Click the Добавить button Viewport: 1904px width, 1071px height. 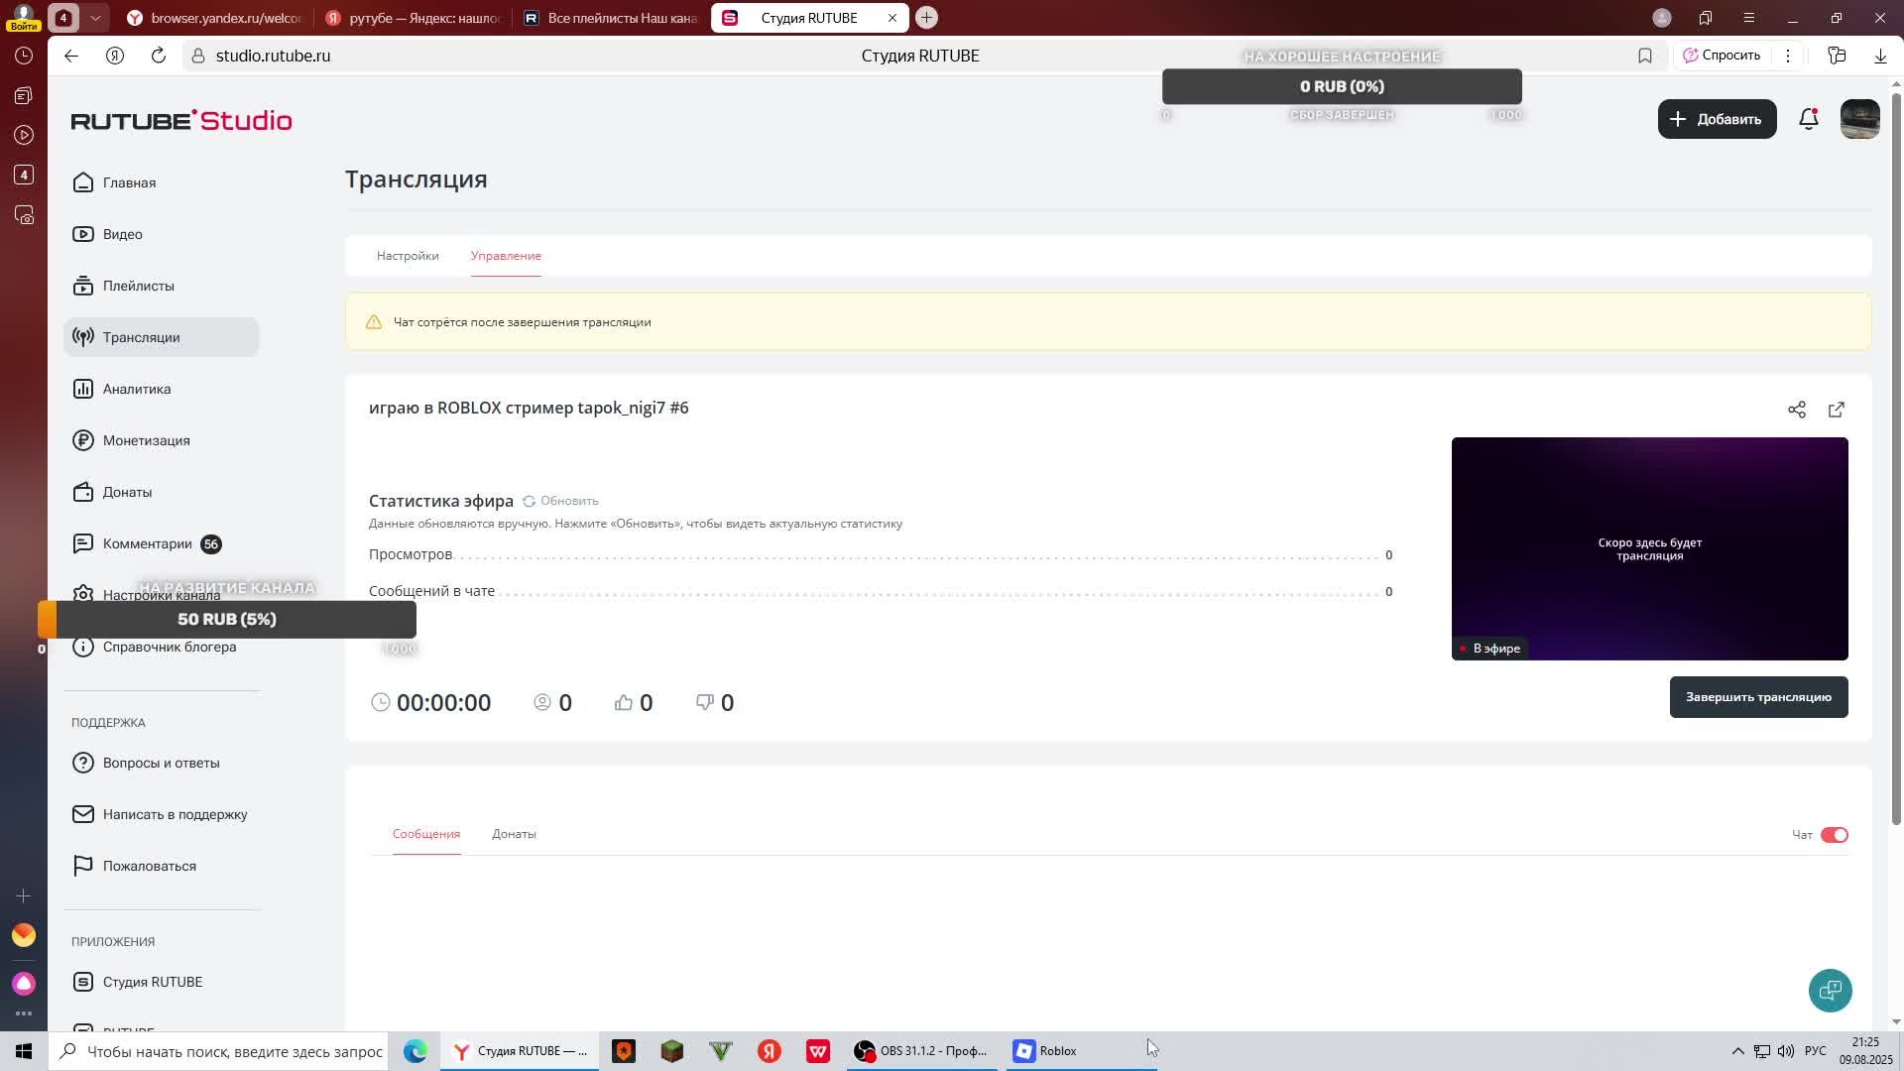coord(1716,119)
